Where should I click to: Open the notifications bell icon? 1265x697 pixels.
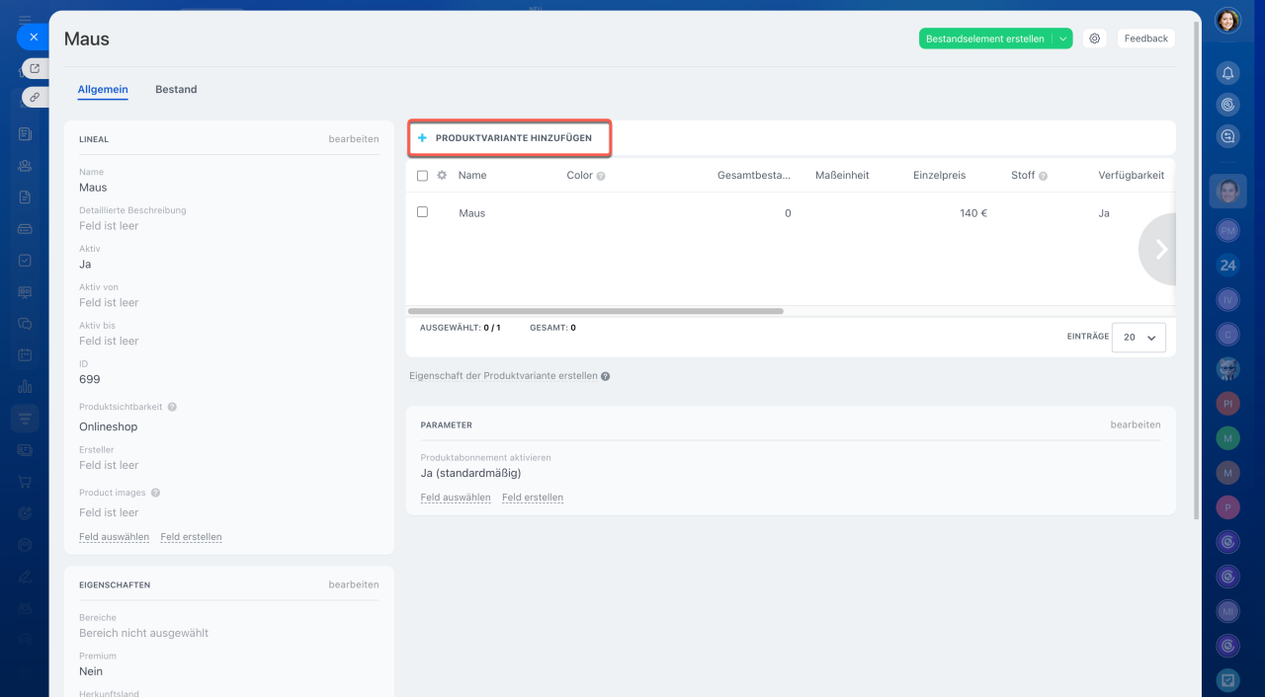(x=1227, y=73)
